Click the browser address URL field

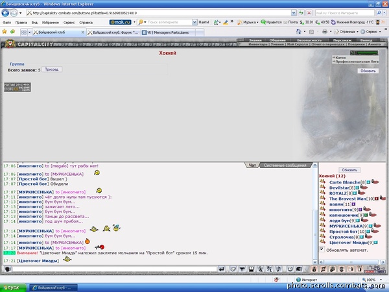(x=159, y=13)
